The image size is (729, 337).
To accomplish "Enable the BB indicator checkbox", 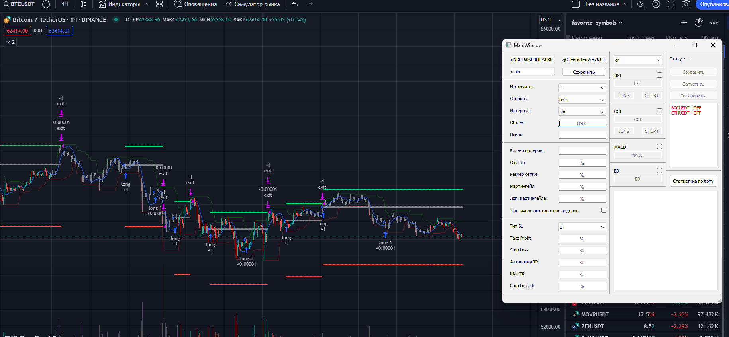I will point(659,171).
